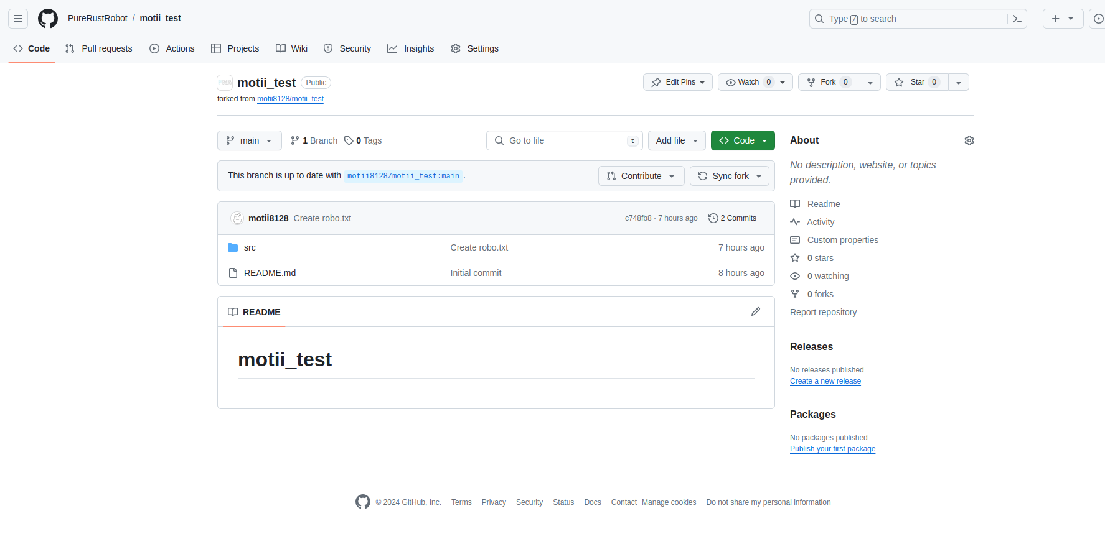Switch to the Actions tab

click(x=172, y=48)
